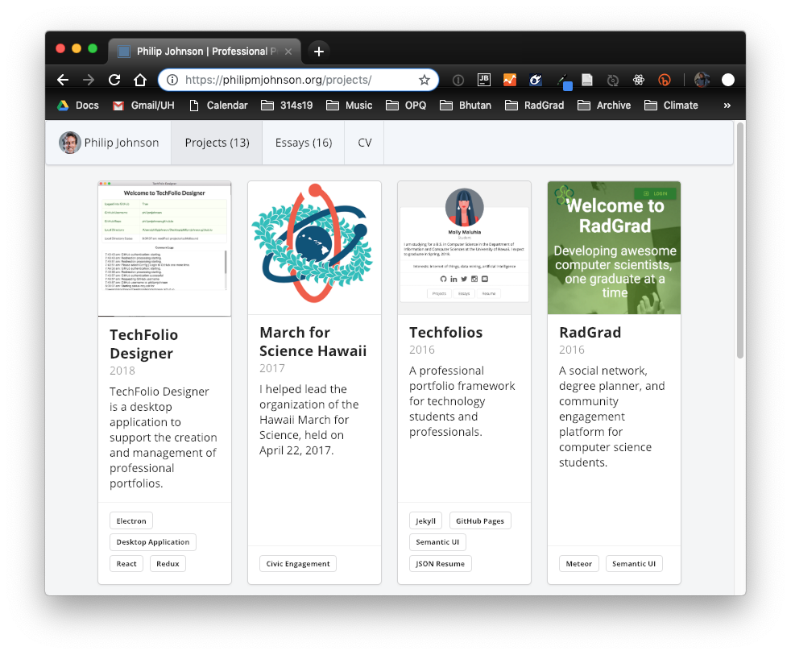
Task: Click the TechFolio Designer screenshot thumbnail
Action: click(x=164, y=248)
